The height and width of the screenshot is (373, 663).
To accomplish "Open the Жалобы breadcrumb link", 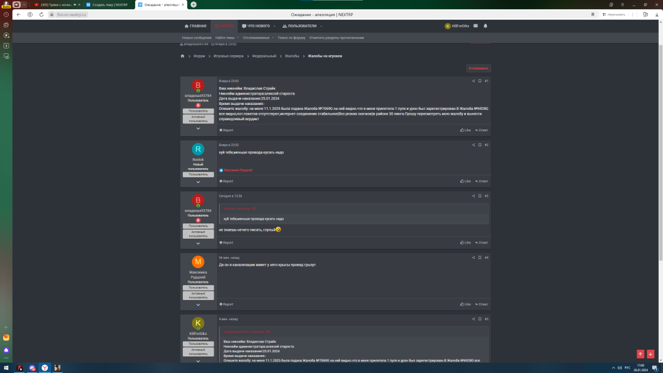I will [292, 56].
